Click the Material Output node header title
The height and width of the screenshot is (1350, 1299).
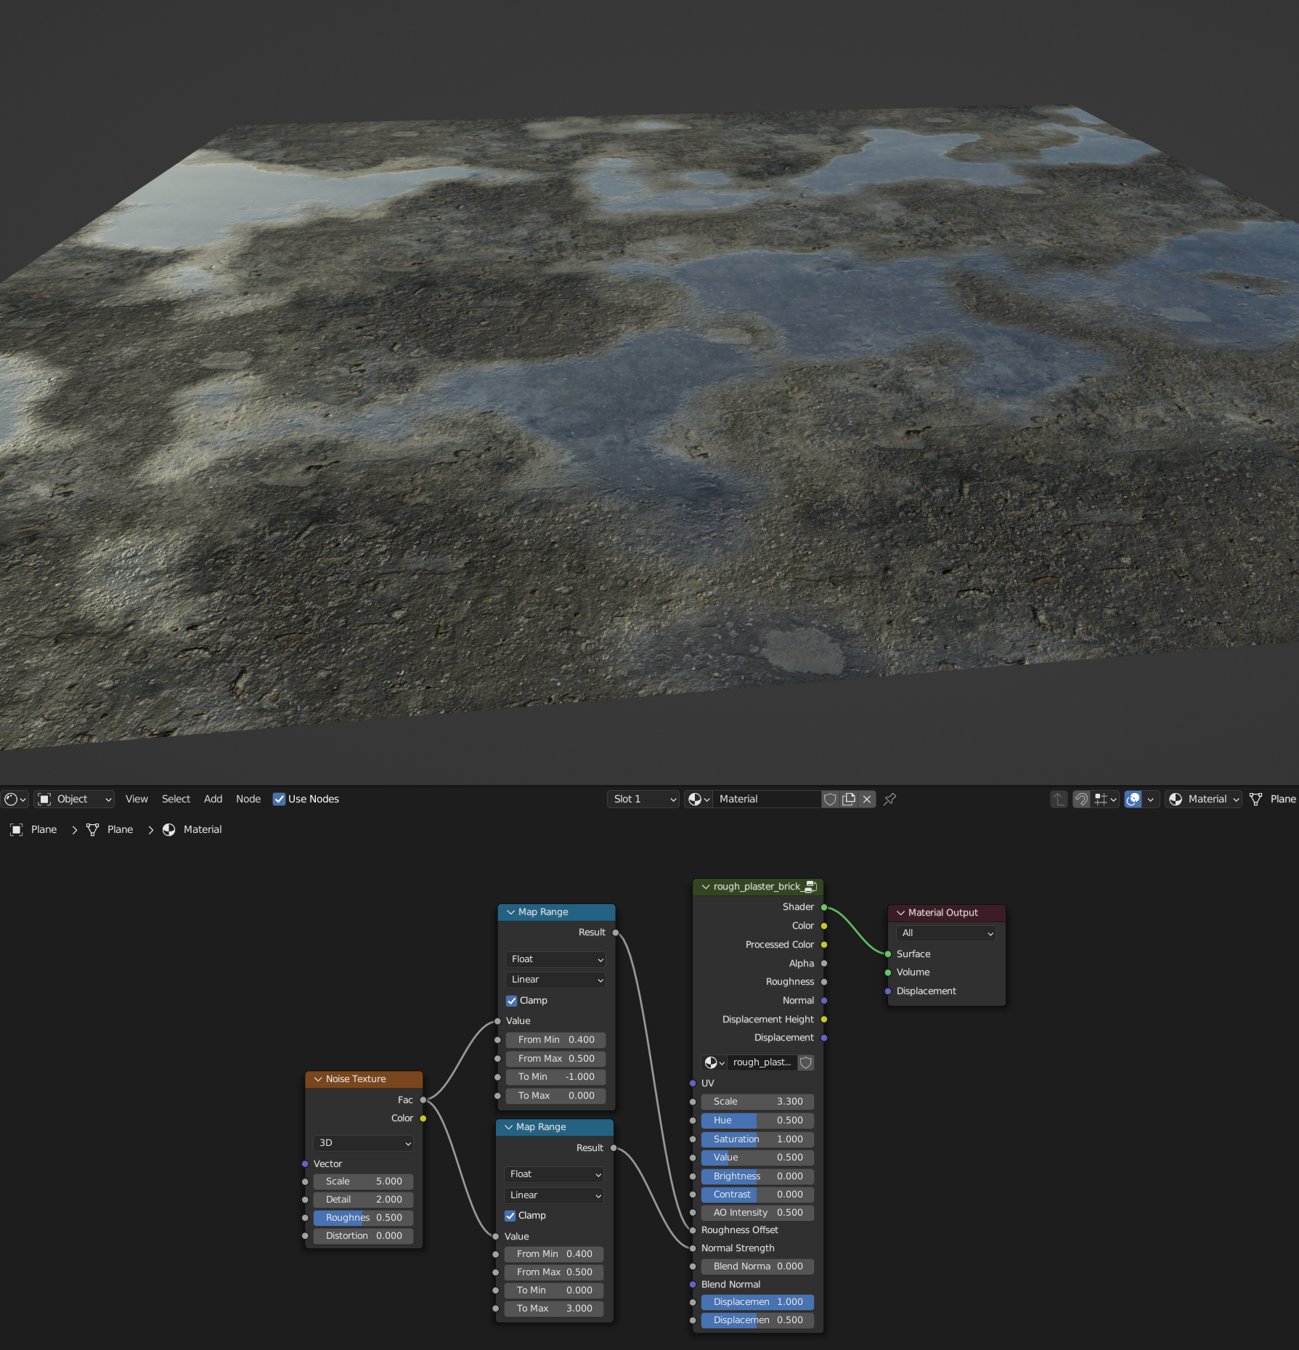point(942,913)
